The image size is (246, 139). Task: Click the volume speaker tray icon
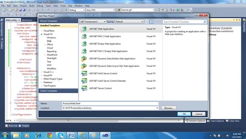(228, 136)
